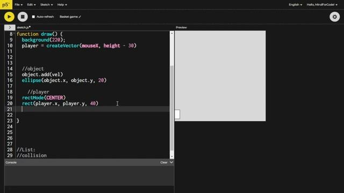Image resolution: width=344 pixels, height=193 pixels.
Task: Click the editor scrollbar up arrow
Action: click(x=172, y=33)
